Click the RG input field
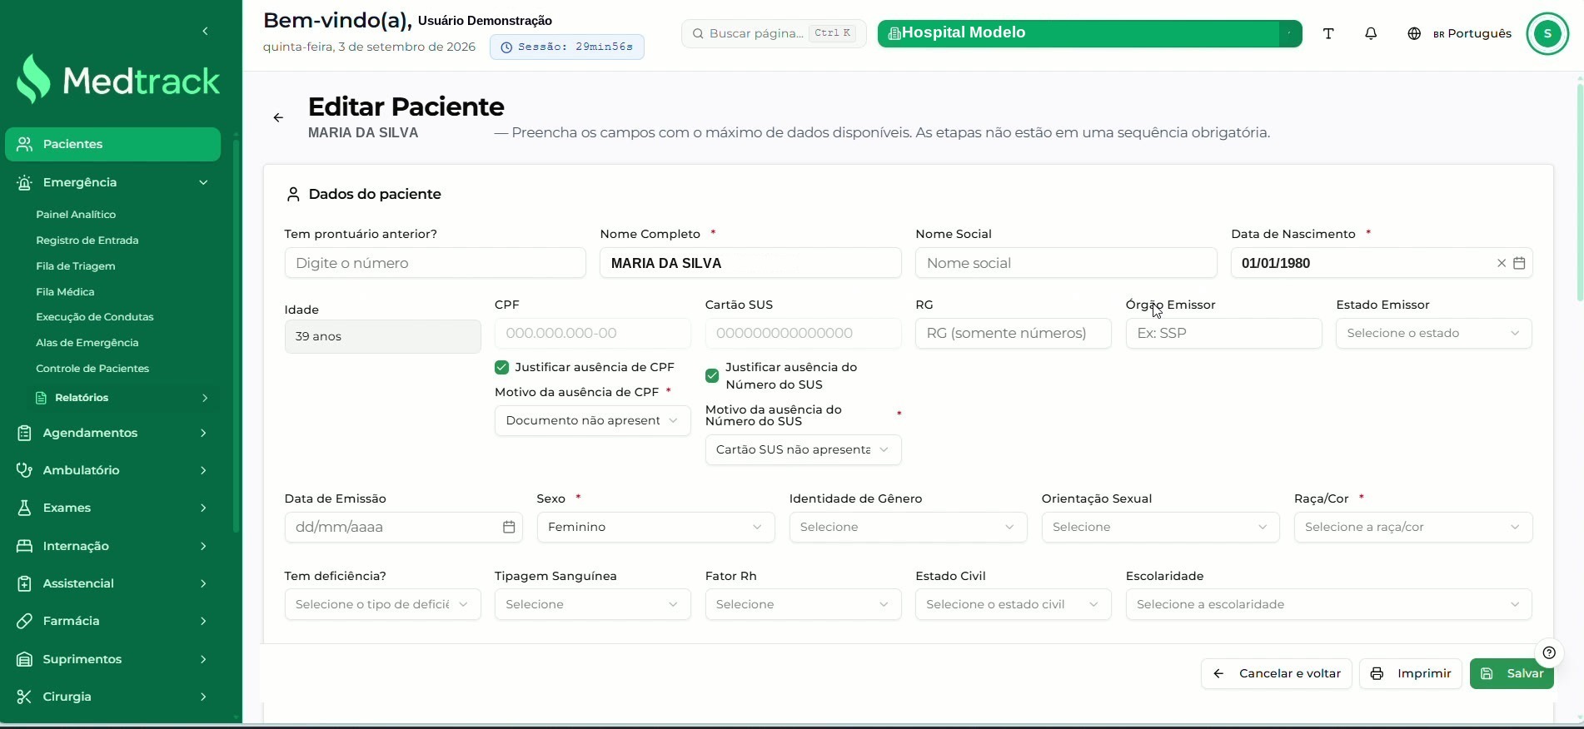Image resolution: width=1584 pixels, height=729 pixels. (x=1013, y=333)
